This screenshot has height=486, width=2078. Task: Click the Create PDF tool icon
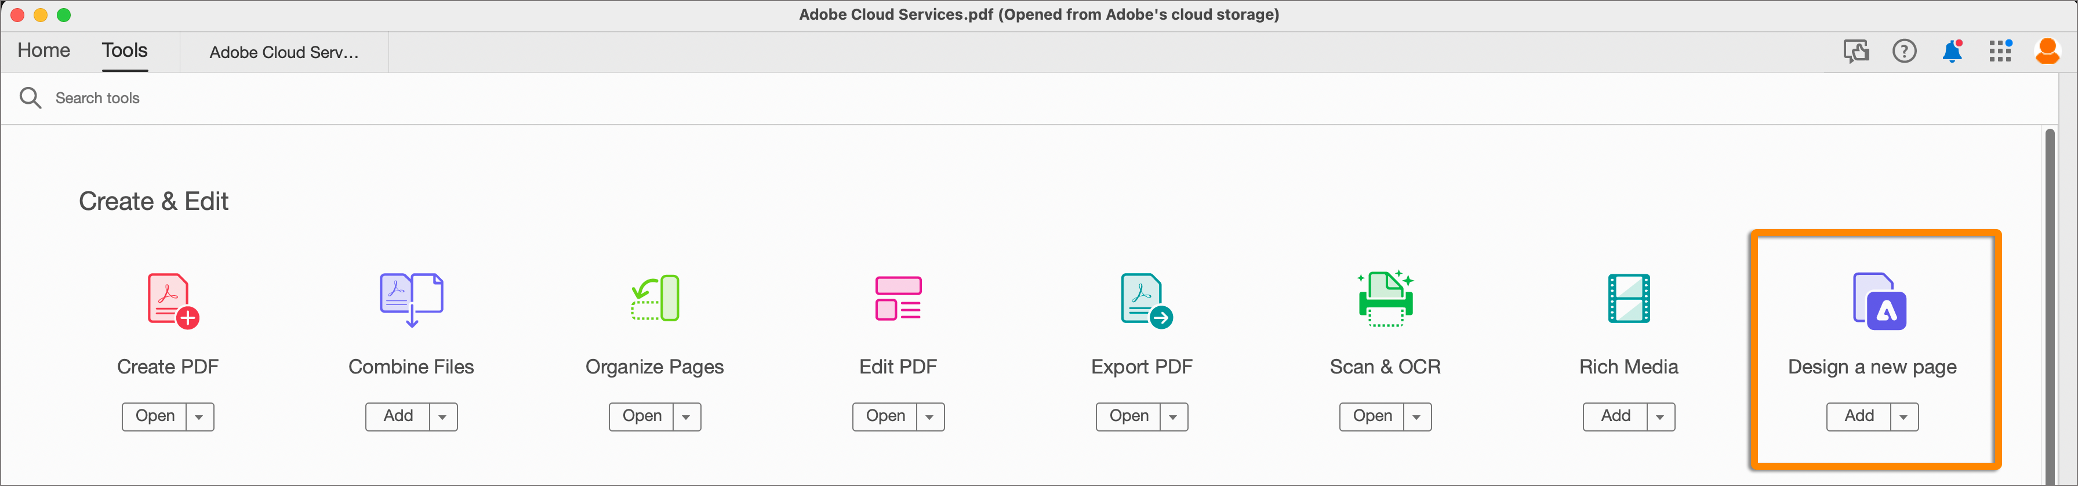tap(171, 300)
